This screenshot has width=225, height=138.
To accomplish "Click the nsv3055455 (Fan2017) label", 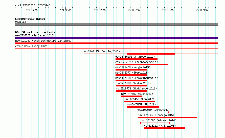I will point(139,99).
